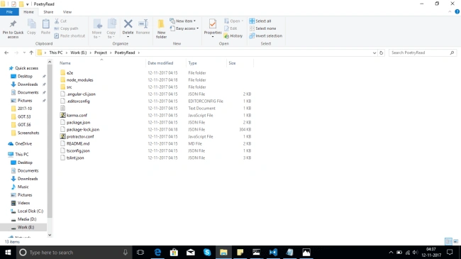The width and height of the screenshot is (461, 259).
Task: Click navigation pane scrollbar down arrow
Action: tap(50, 235)
